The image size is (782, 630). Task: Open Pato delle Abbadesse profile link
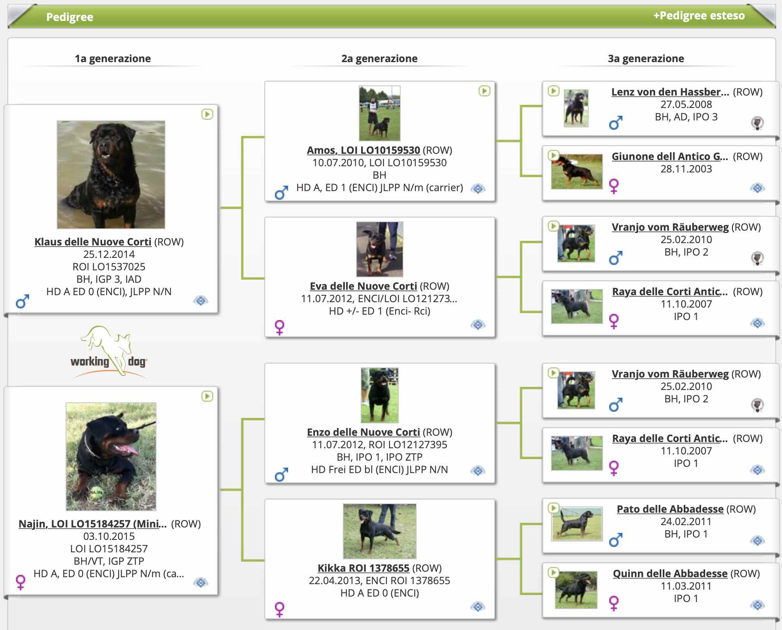[670, 509]
